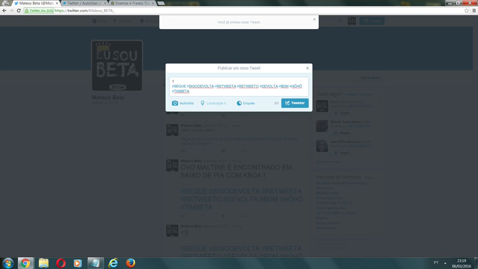Open the Chrome menu icon
Viewport: 478px width, 269px height.
[x=474, y=11]
